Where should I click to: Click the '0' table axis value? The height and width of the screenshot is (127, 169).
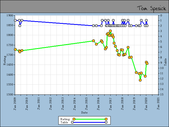point(161,15)
